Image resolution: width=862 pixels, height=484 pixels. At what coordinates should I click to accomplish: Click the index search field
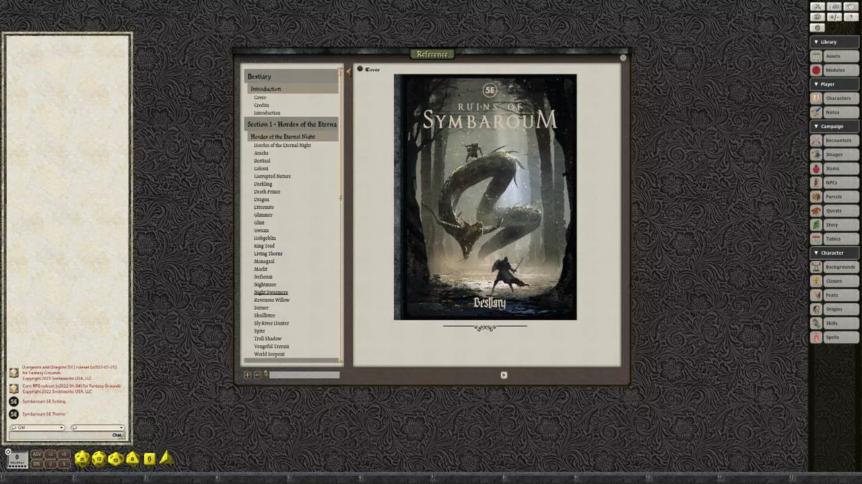304,375
